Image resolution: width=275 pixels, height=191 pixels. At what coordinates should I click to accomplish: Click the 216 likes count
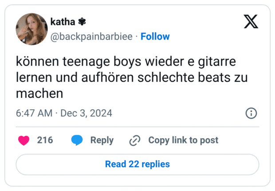coord(45,140)
